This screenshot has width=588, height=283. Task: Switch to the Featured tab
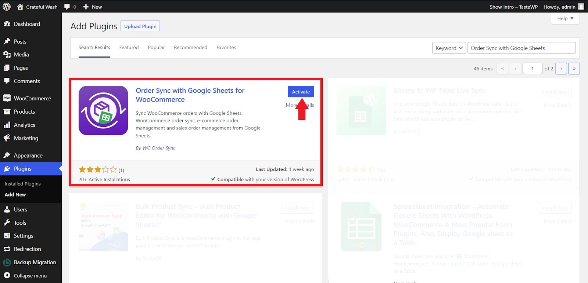point(129,48)
